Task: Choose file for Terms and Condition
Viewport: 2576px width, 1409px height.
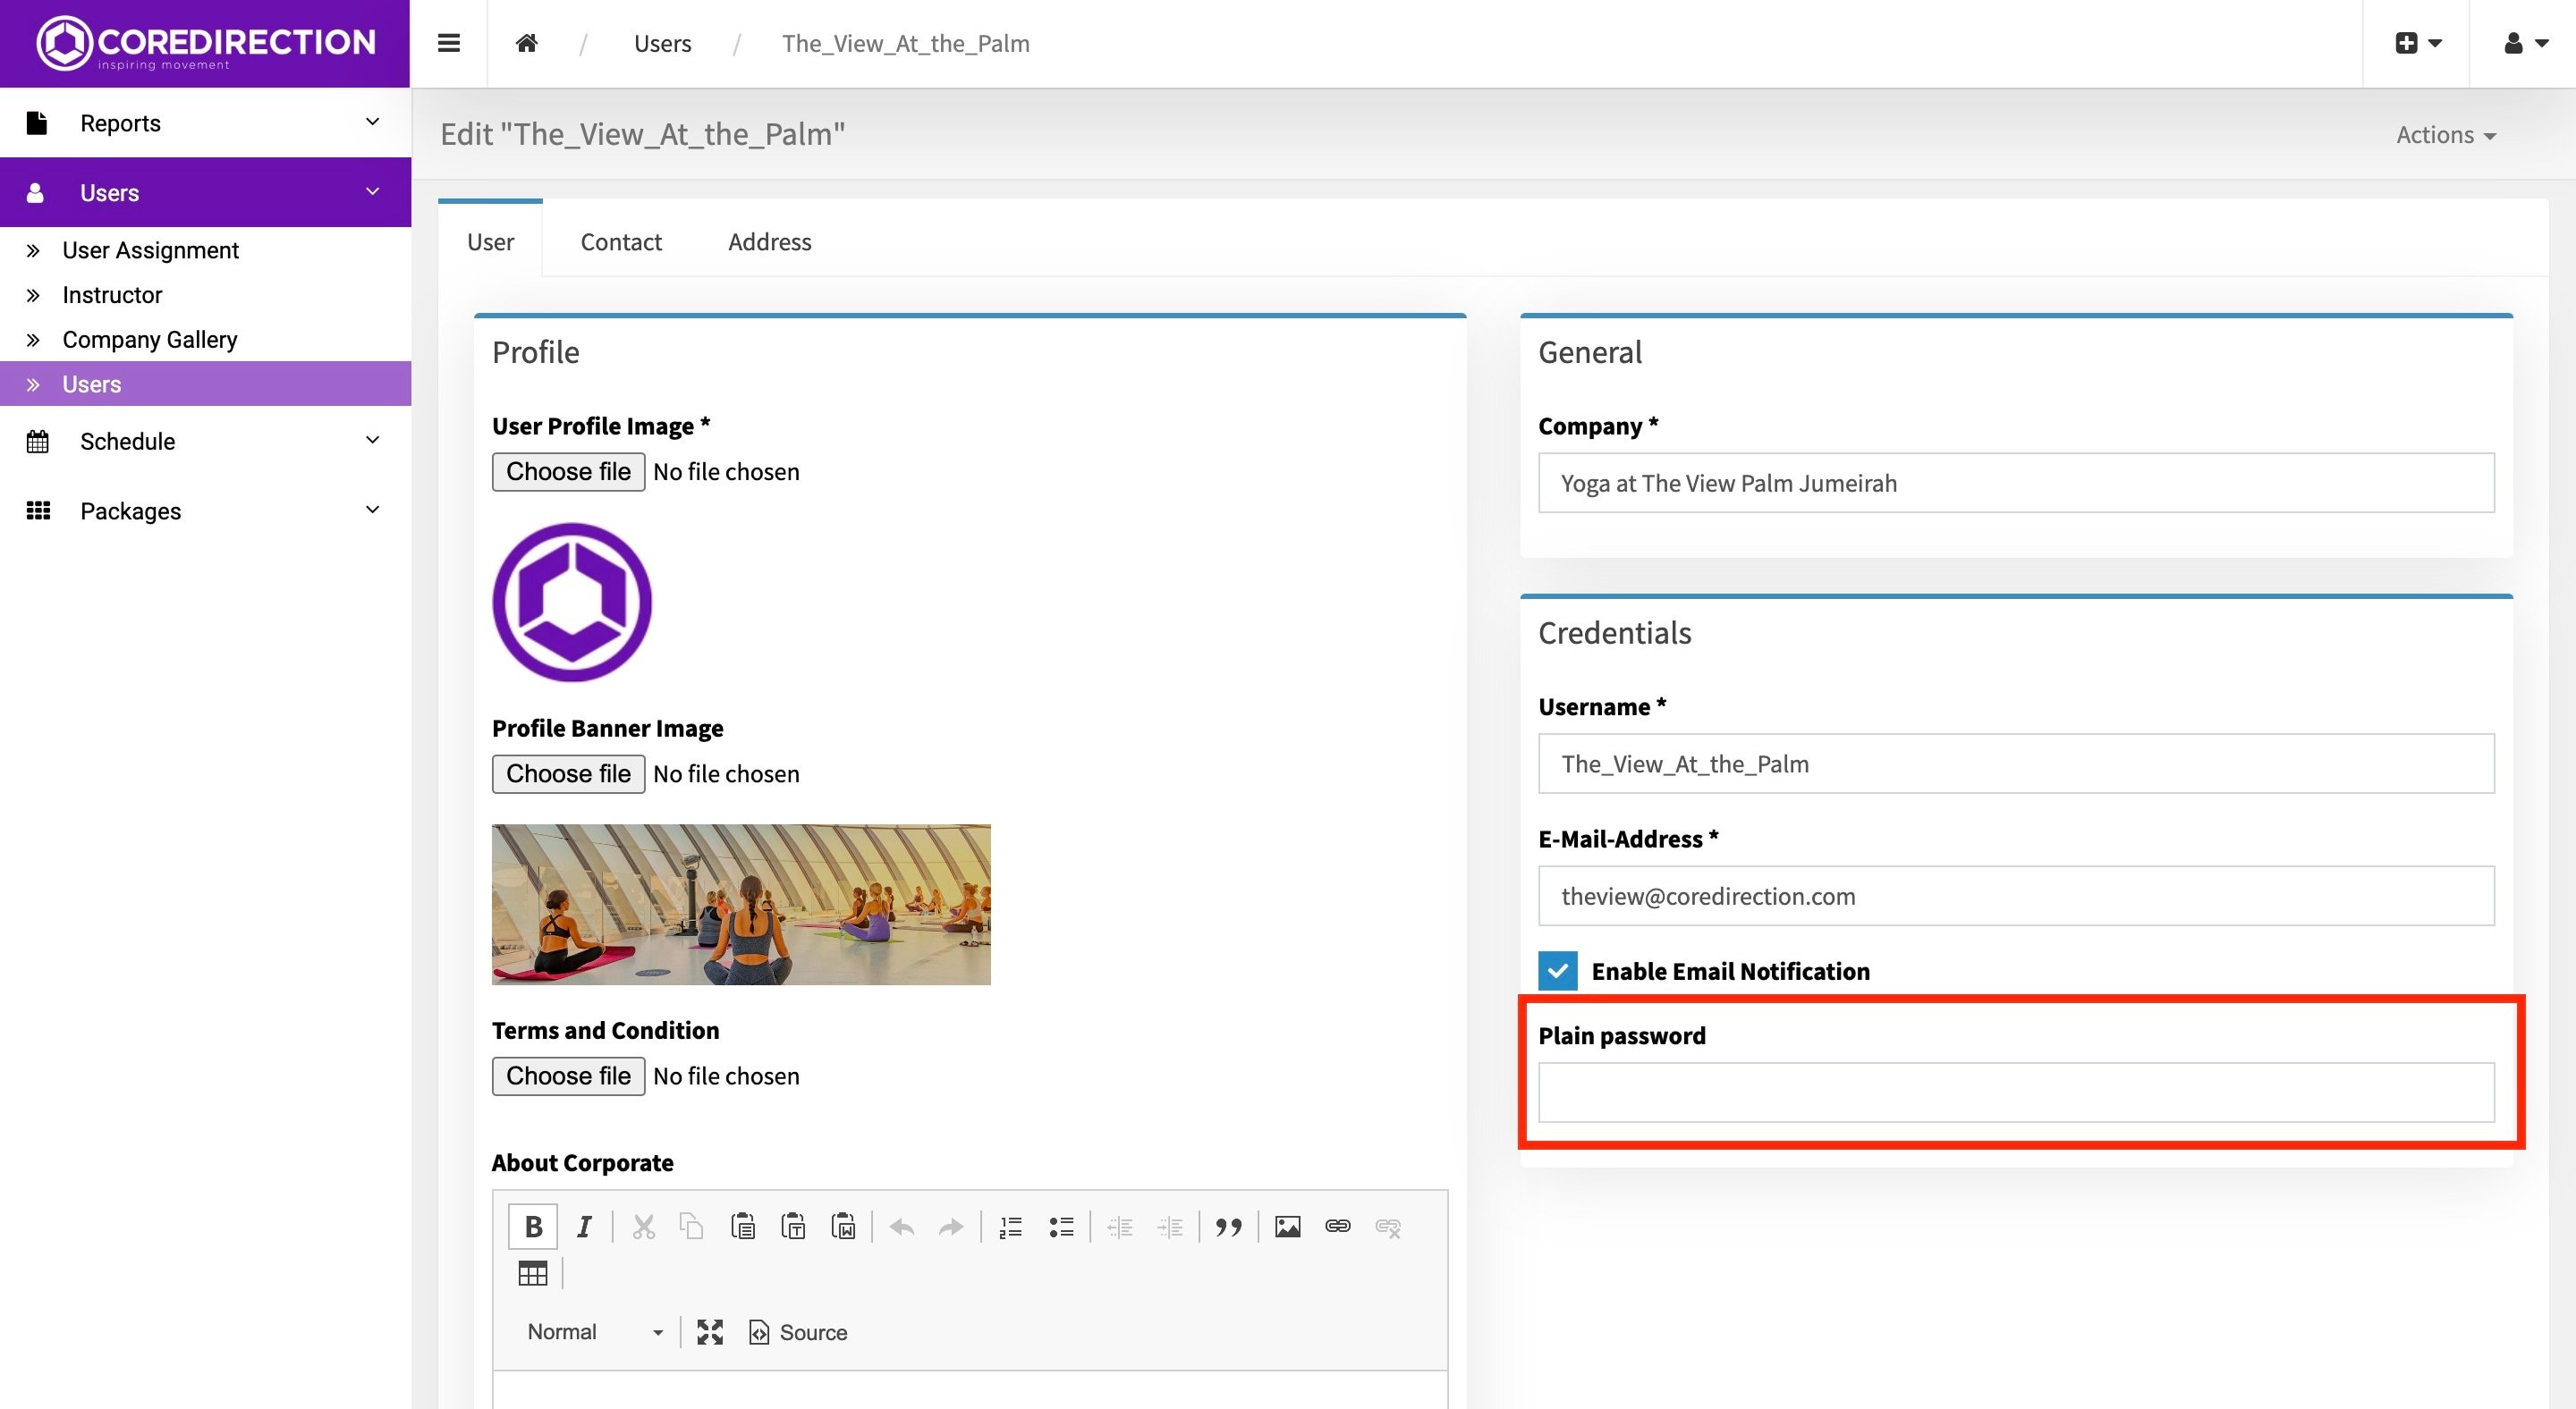Action: click(568, 1076)
